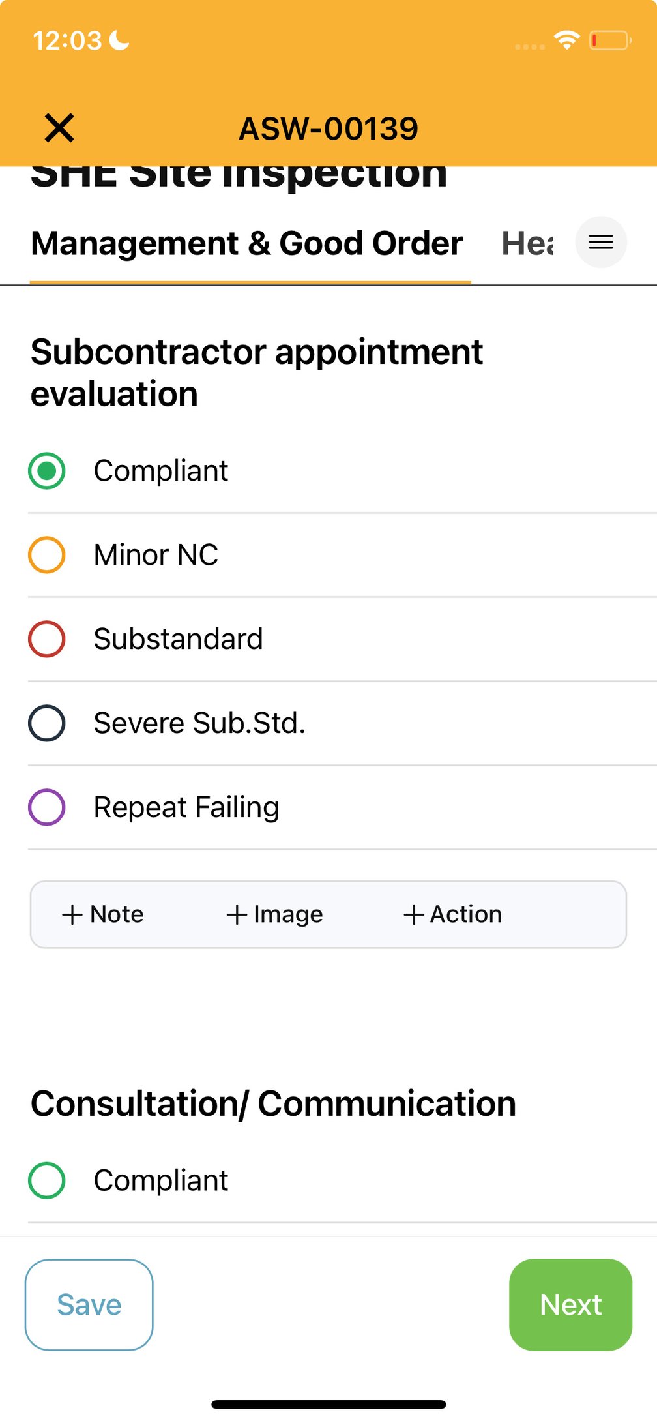Tap the battery indicator in the status bar

coord(611,40)
